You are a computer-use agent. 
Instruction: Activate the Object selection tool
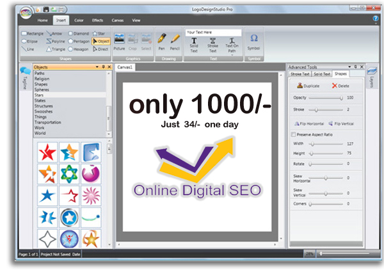pos(101,42)
